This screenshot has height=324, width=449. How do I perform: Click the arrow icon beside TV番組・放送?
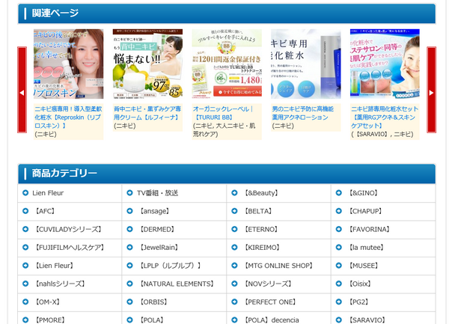pos(130,193)
